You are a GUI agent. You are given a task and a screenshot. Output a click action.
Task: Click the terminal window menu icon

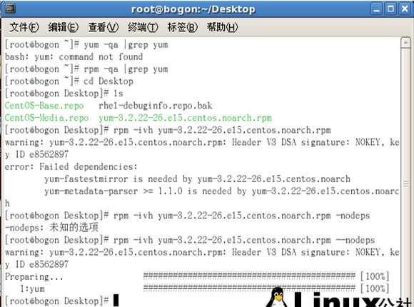(x=11, y=9)
